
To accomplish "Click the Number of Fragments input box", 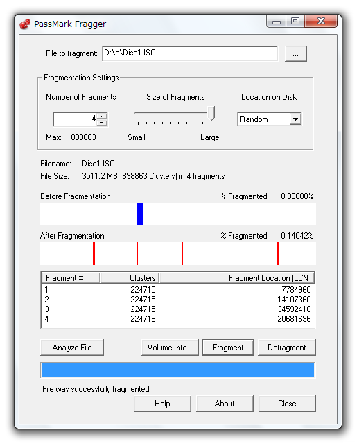I will pos(75,119).
